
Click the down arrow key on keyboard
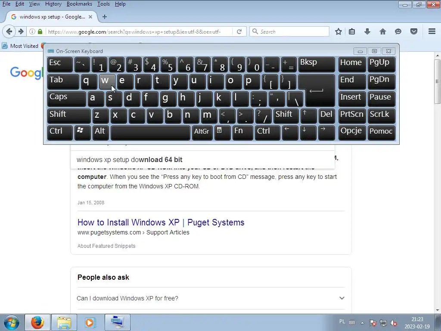(308, 133)
